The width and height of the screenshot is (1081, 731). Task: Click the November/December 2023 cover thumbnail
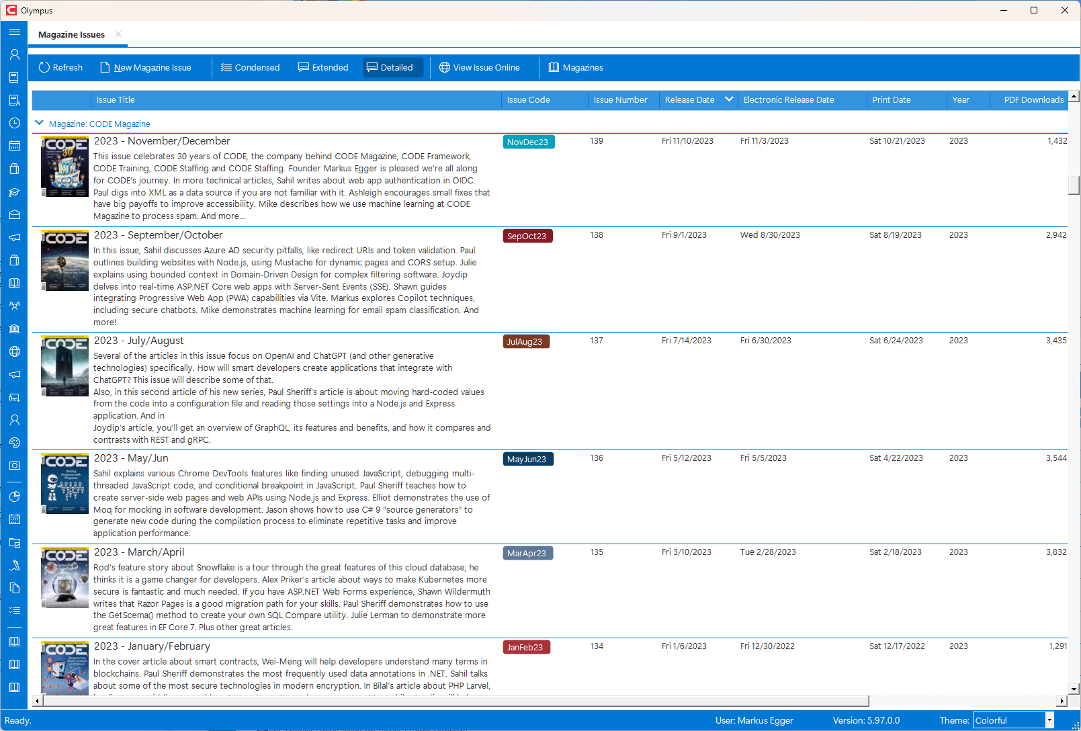click(64, 166)
